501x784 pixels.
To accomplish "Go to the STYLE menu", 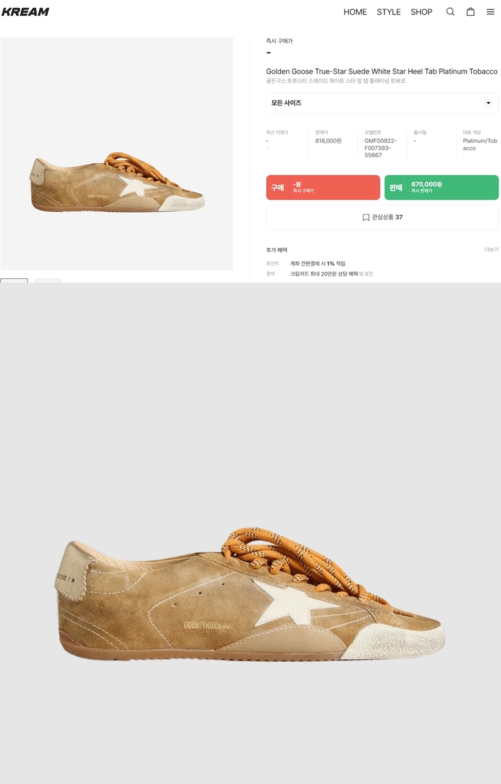I will [388, 12].
